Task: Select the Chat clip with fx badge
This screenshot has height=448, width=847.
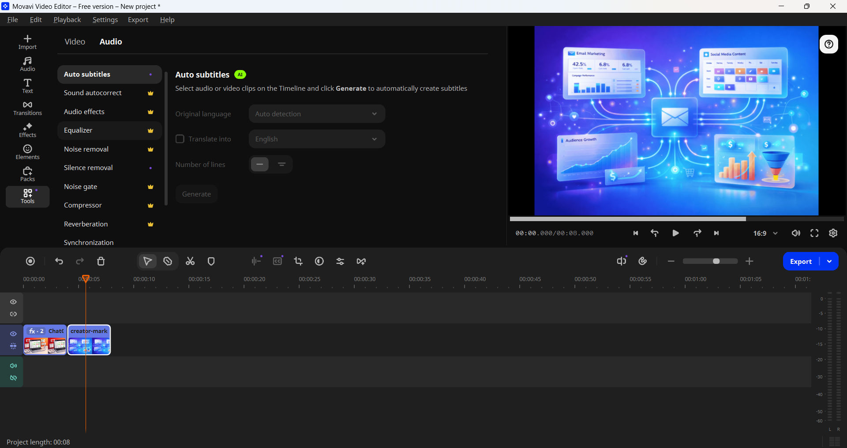Action: click(45, 340)
